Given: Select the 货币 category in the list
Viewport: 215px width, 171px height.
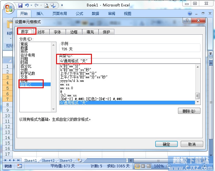Looking at the screenshot, I should [24, 51].
